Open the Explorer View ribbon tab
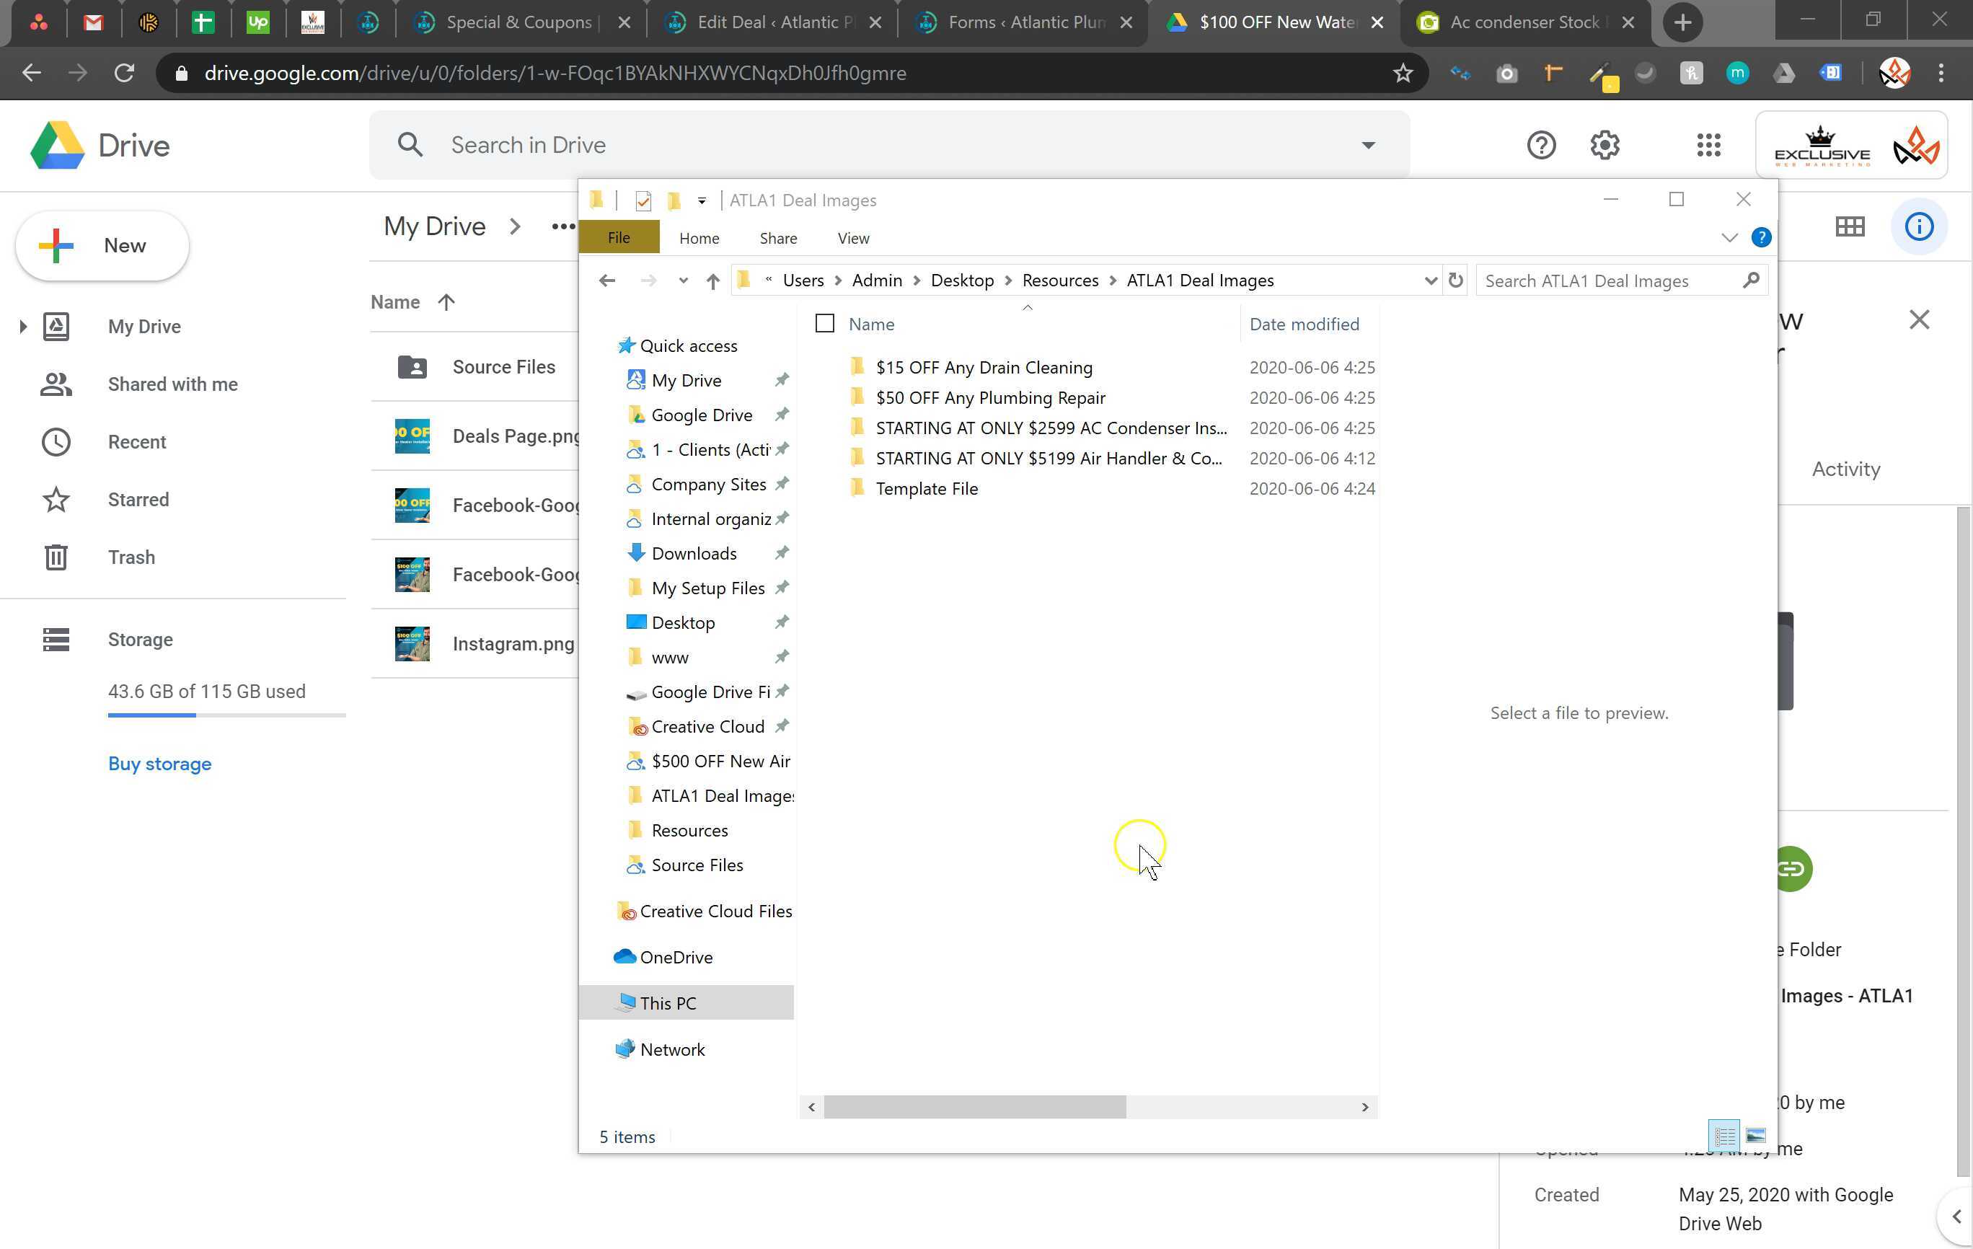The width and height of the screenshot is (1973, 1249). click(852, 238)
